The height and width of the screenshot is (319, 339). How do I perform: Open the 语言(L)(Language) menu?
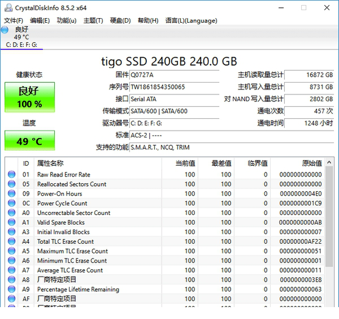[190, 20]
